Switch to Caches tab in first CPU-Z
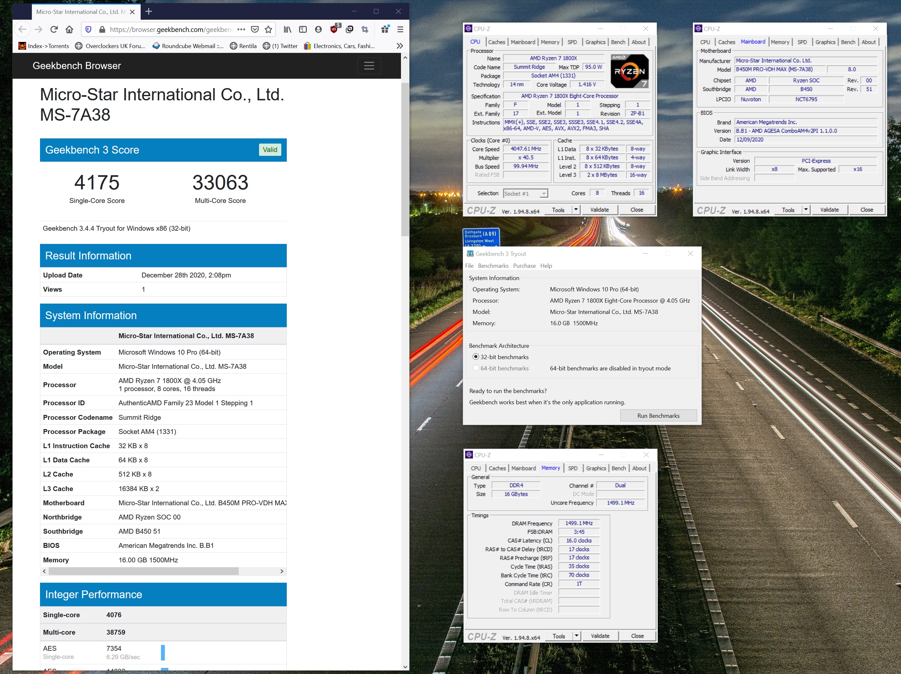The width and height of the screenshot is (901, 674). click(x=496, y=42)
